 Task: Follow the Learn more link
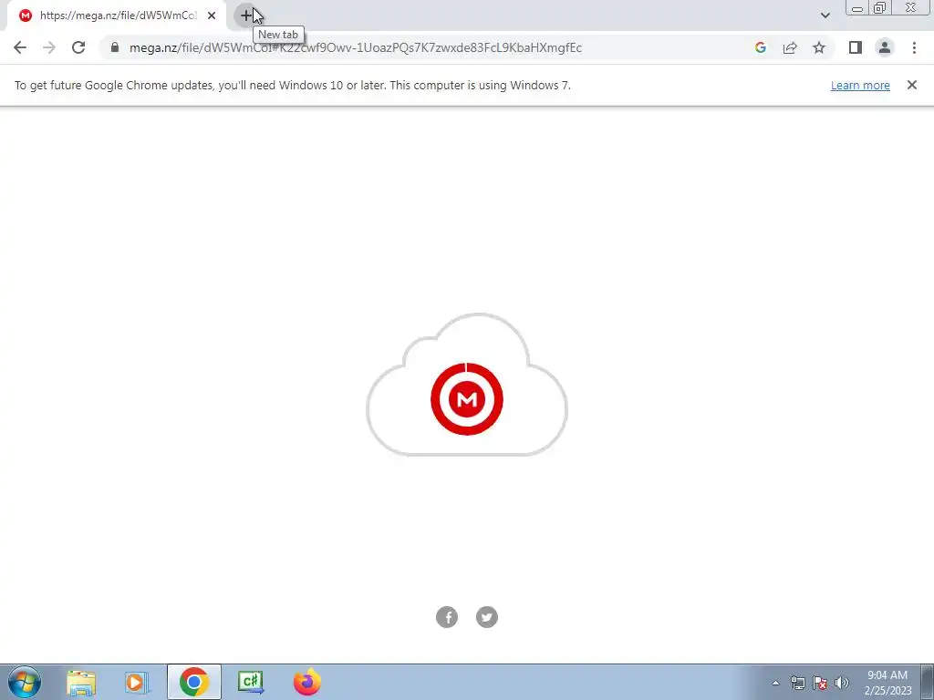click(860, 85)
